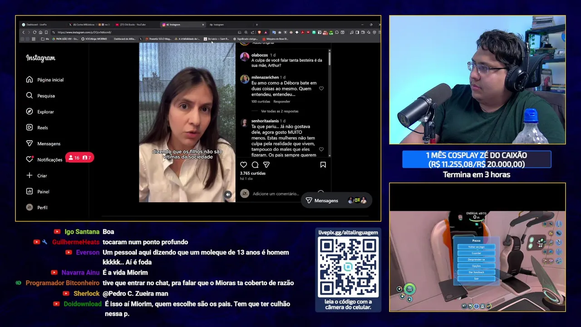The image size is (581, 327).
Task: Switch to the X Cortes tab
Action: pos(89,25)
